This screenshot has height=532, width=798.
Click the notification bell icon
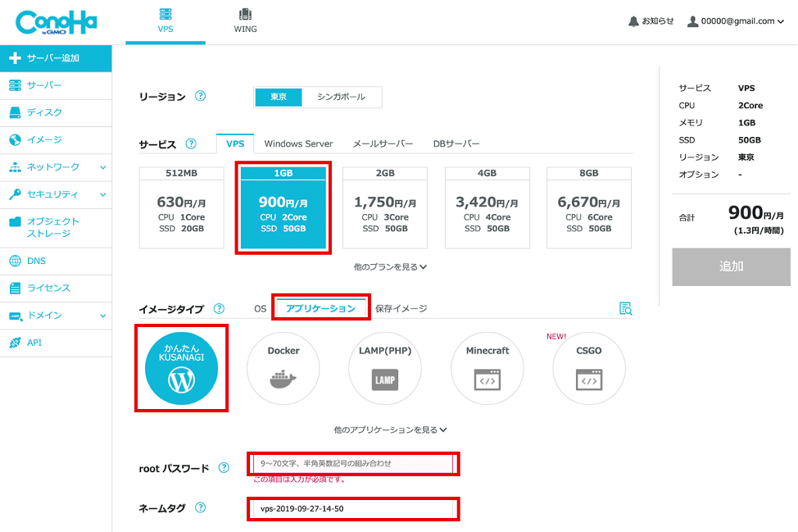coord(633,21)
